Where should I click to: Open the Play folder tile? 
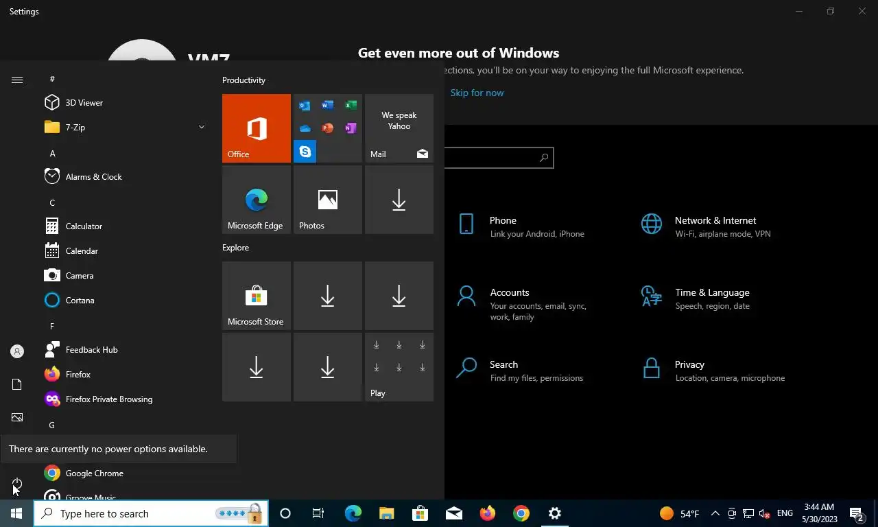click(x=399, y=367)
